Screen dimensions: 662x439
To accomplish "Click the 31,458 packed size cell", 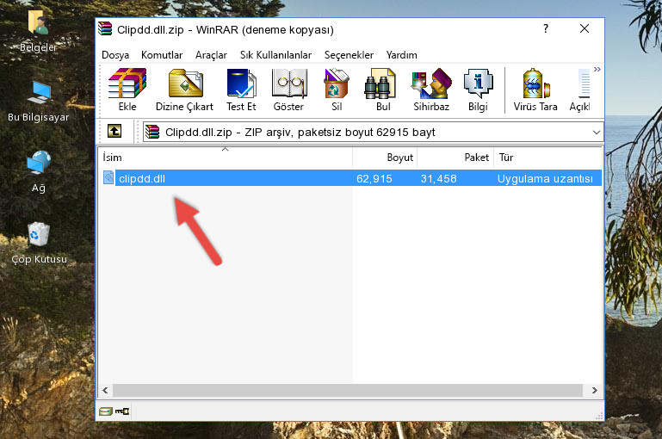I will [438, 178].
